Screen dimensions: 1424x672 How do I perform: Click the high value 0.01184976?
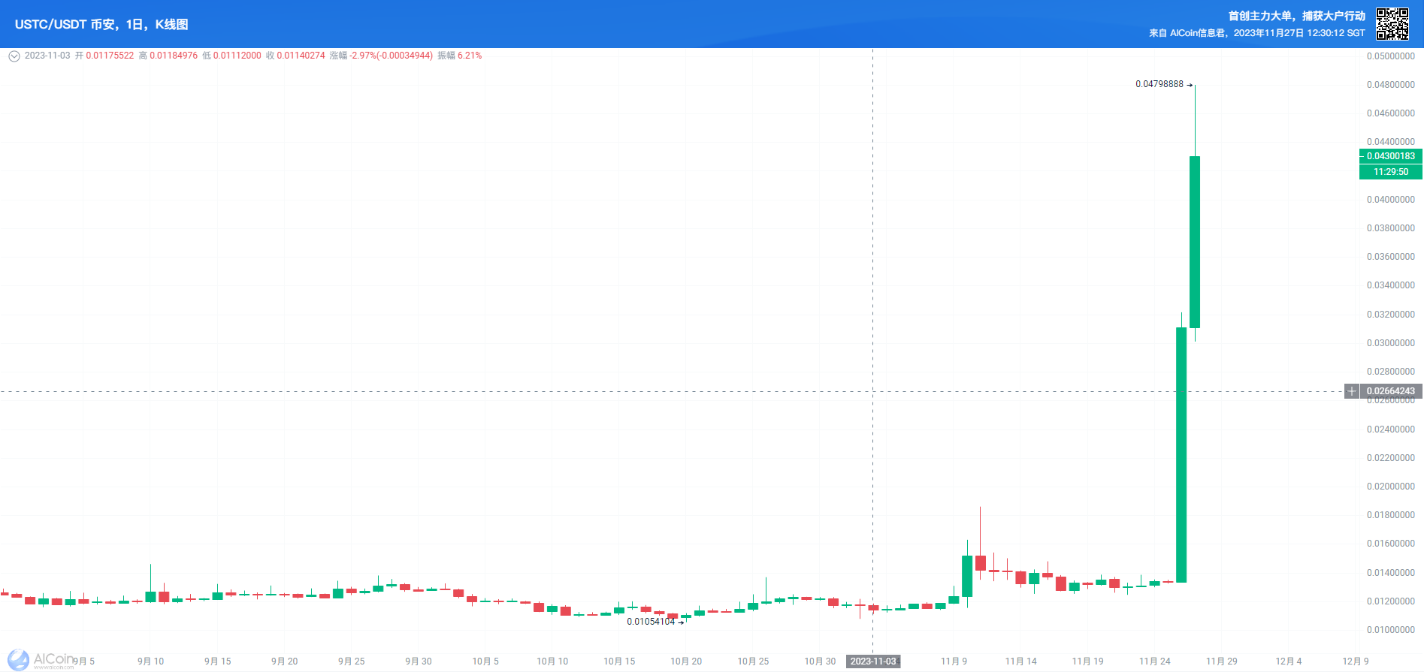(174, 56)
